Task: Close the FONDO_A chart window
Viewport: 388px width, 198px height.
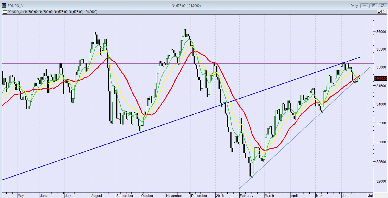Action: (x=382, y=6)
